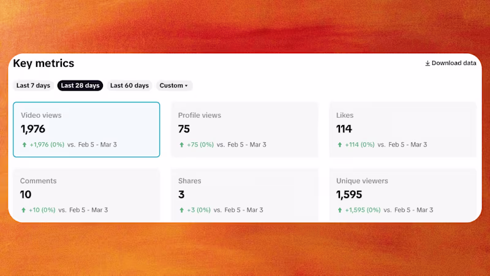
Task: Click green up arrow in Comments card
Action: [x=24, y=210]
